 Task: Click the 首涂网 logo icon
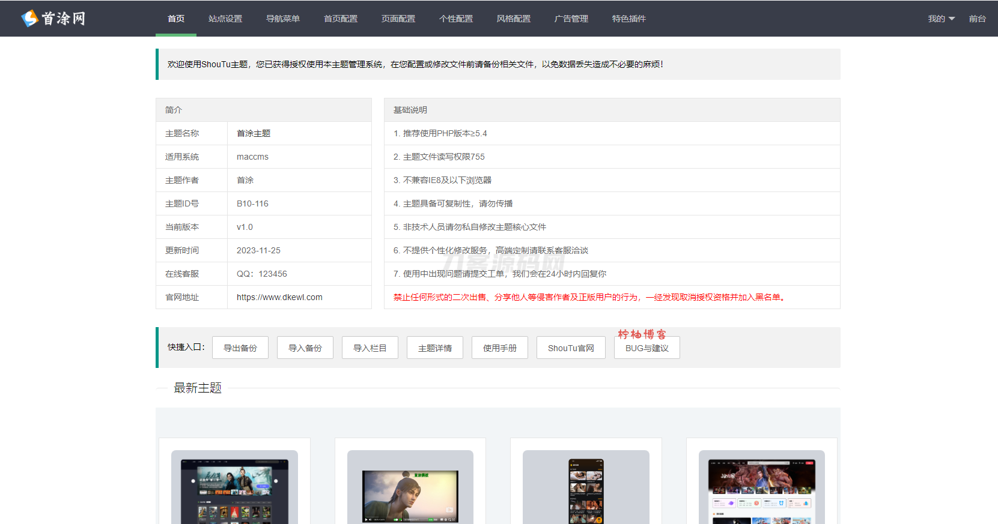coord(30,19)
